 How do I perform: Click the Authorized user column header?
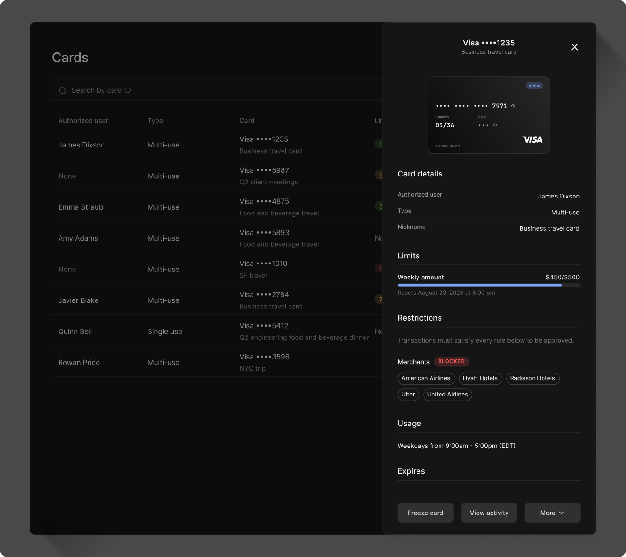83,121
